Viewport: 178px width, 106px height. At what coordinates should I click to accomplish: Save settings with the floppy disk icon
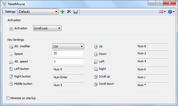(76, 12)
